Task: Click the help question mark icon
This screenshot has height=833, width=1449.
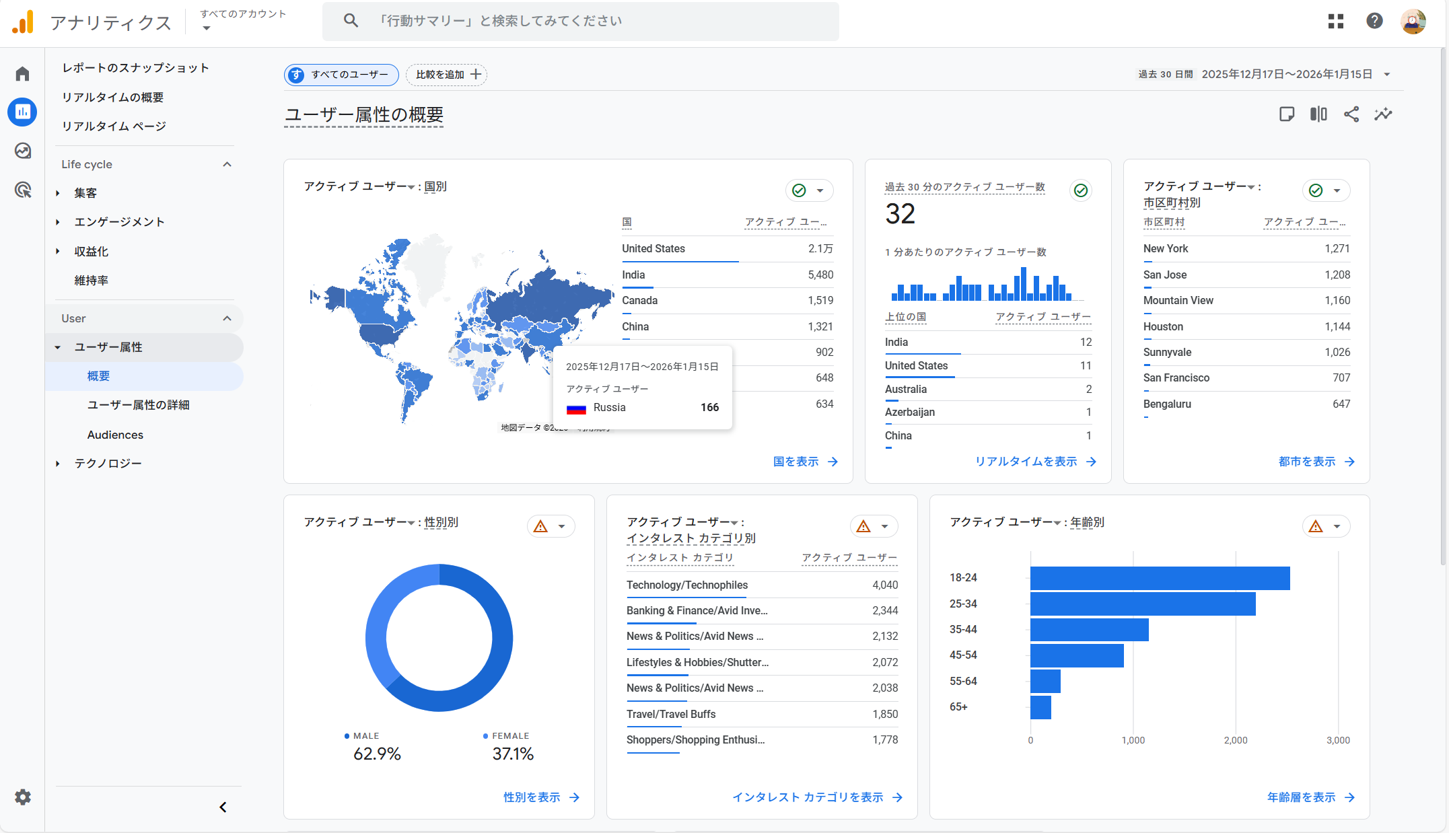Action: tap(1374, 22)
